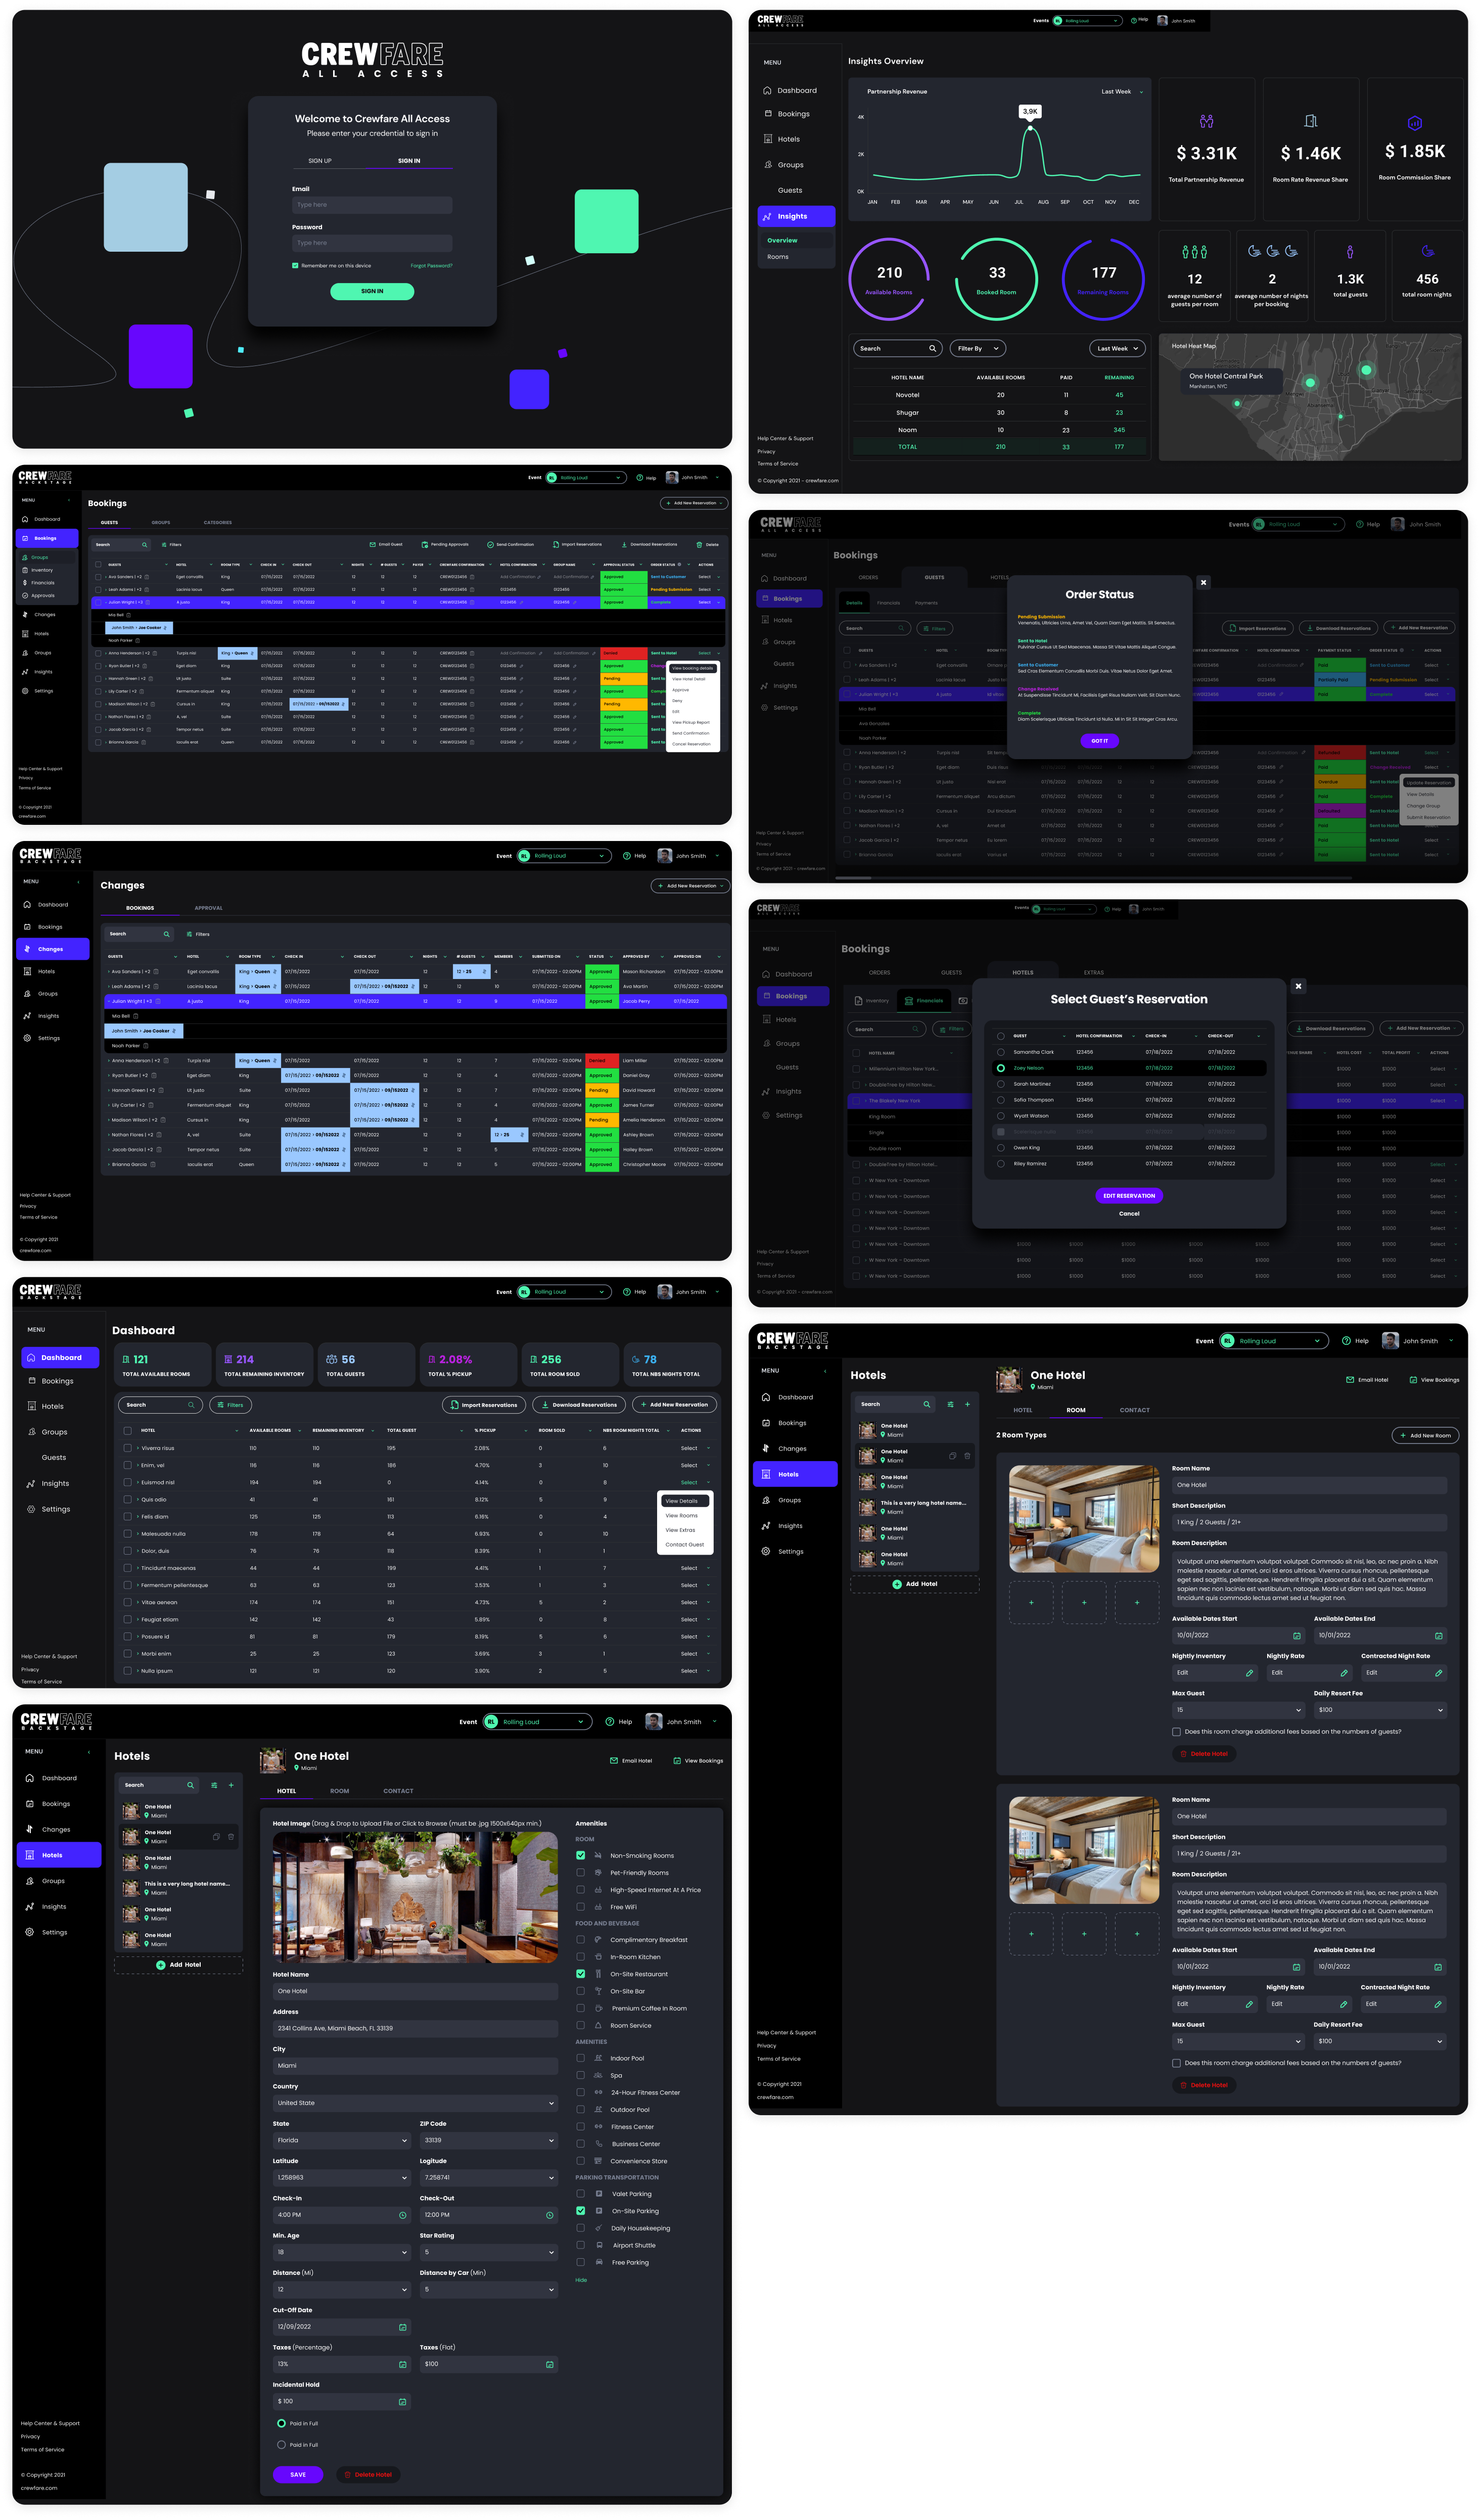Click duplicate icon on highlighted hotel, Hotel-tab screen
The height and width of the screenshot is (2520, 1481).
pos(216,1836)
